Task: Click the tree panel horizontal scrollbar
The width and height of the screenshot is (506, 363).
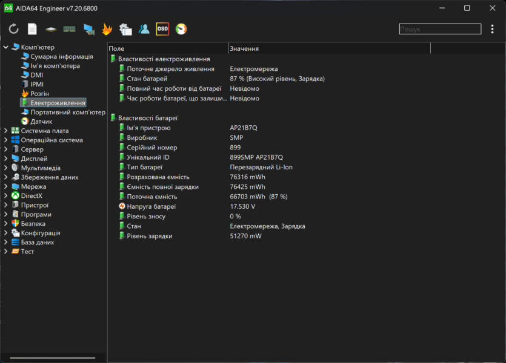Action: coord(52,358)
